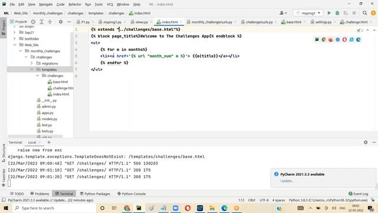The height and width of the screenshot is (213, 378).
Task: Open the Project view selector dropdown
Action: (18, 22)
